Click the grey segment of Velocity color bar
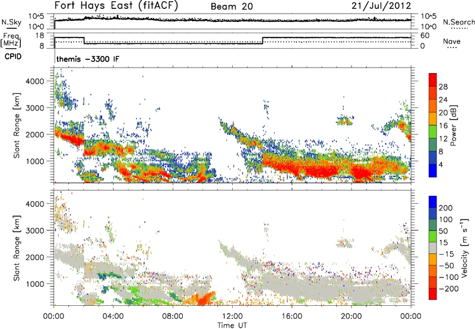The height and width of the screenshot is (329, 475). pyautogui.click(x=433, y=248)
